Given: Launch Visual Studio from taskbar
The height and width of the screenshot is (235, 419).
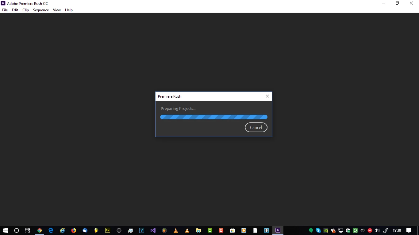Looking at the screenshot, I should click(153, 230).
